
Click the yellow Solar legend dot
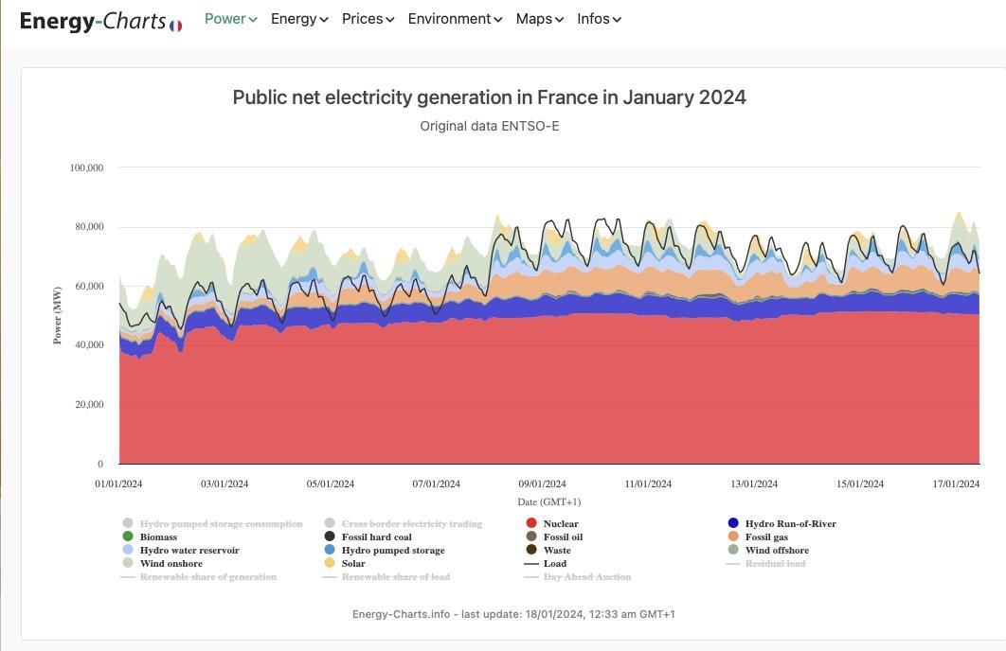point(330,563)
